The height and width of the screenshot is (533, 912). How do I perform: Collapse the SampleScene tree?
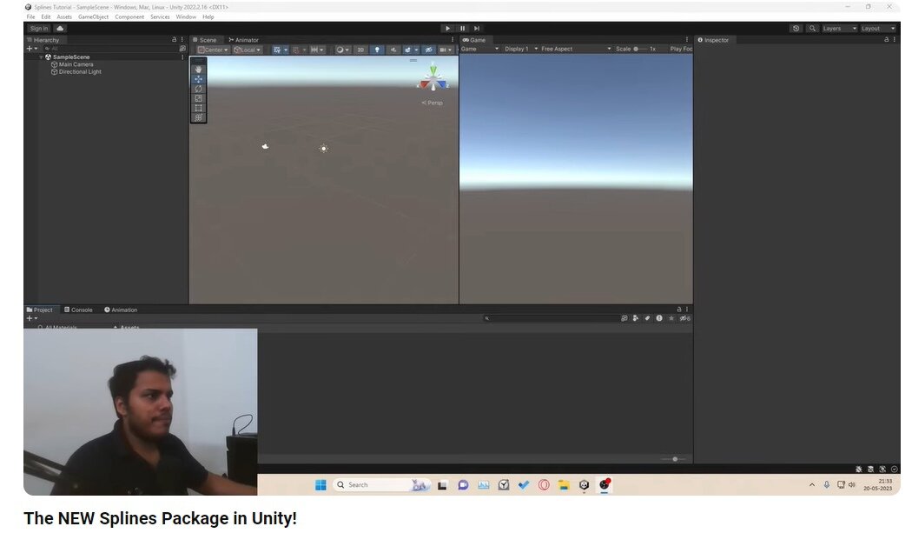pyautogui.click(x=42, y=57)
